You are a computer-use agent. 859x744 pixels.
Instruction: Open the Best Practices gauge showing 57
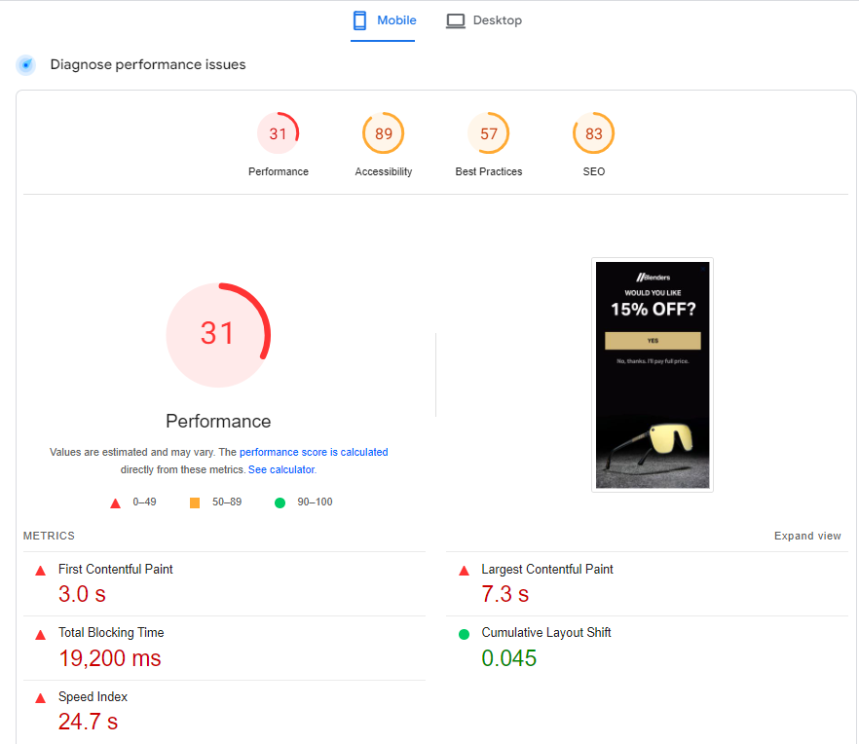pyautogui.click(x=488, y=133)
